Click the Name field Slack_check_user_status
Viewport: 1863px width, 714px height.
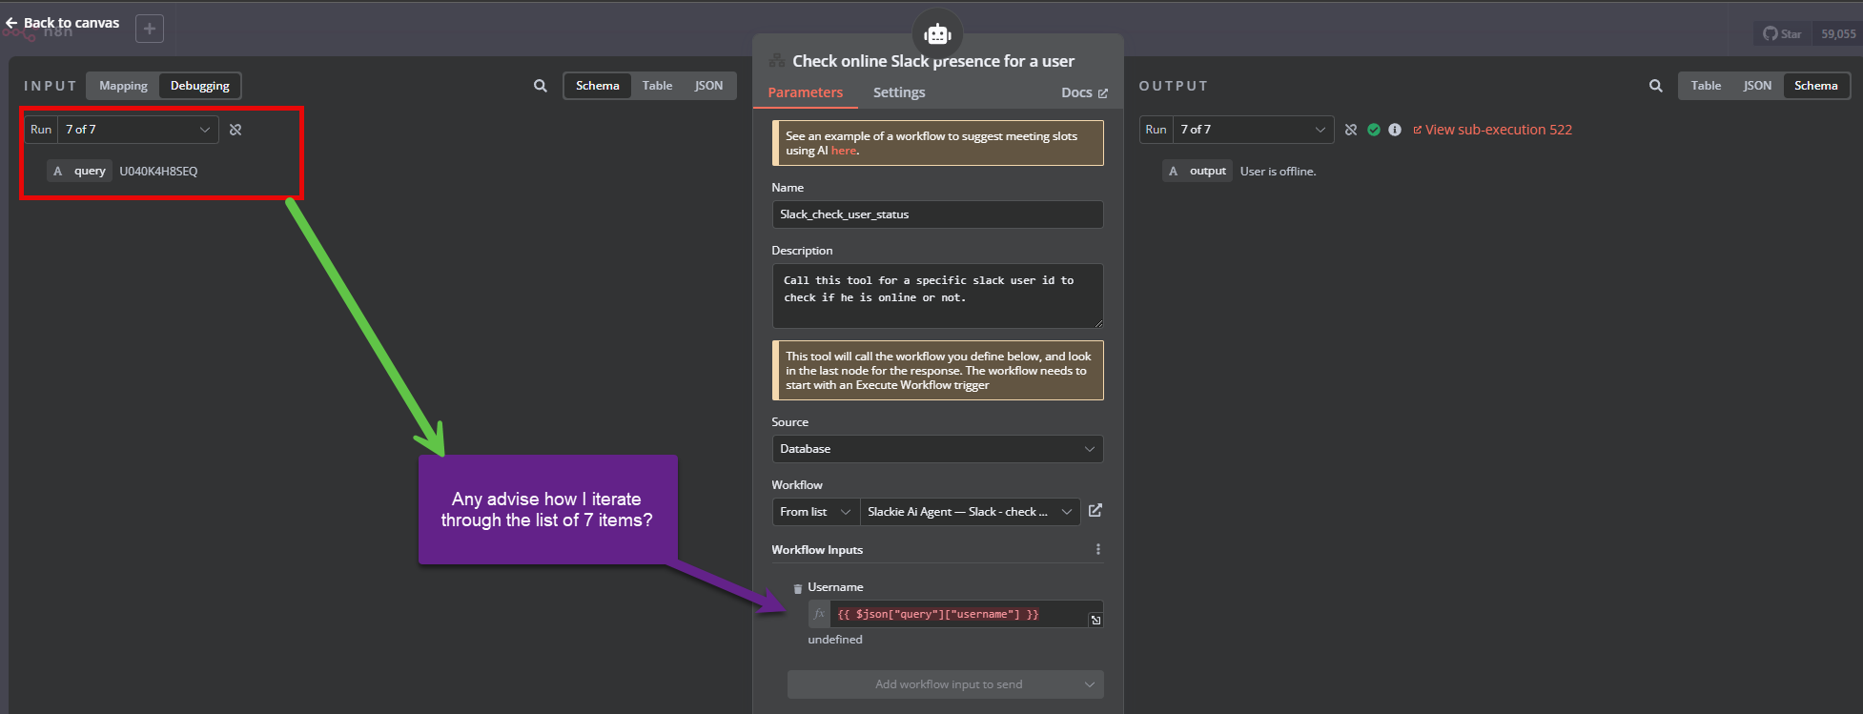point(937,214)
